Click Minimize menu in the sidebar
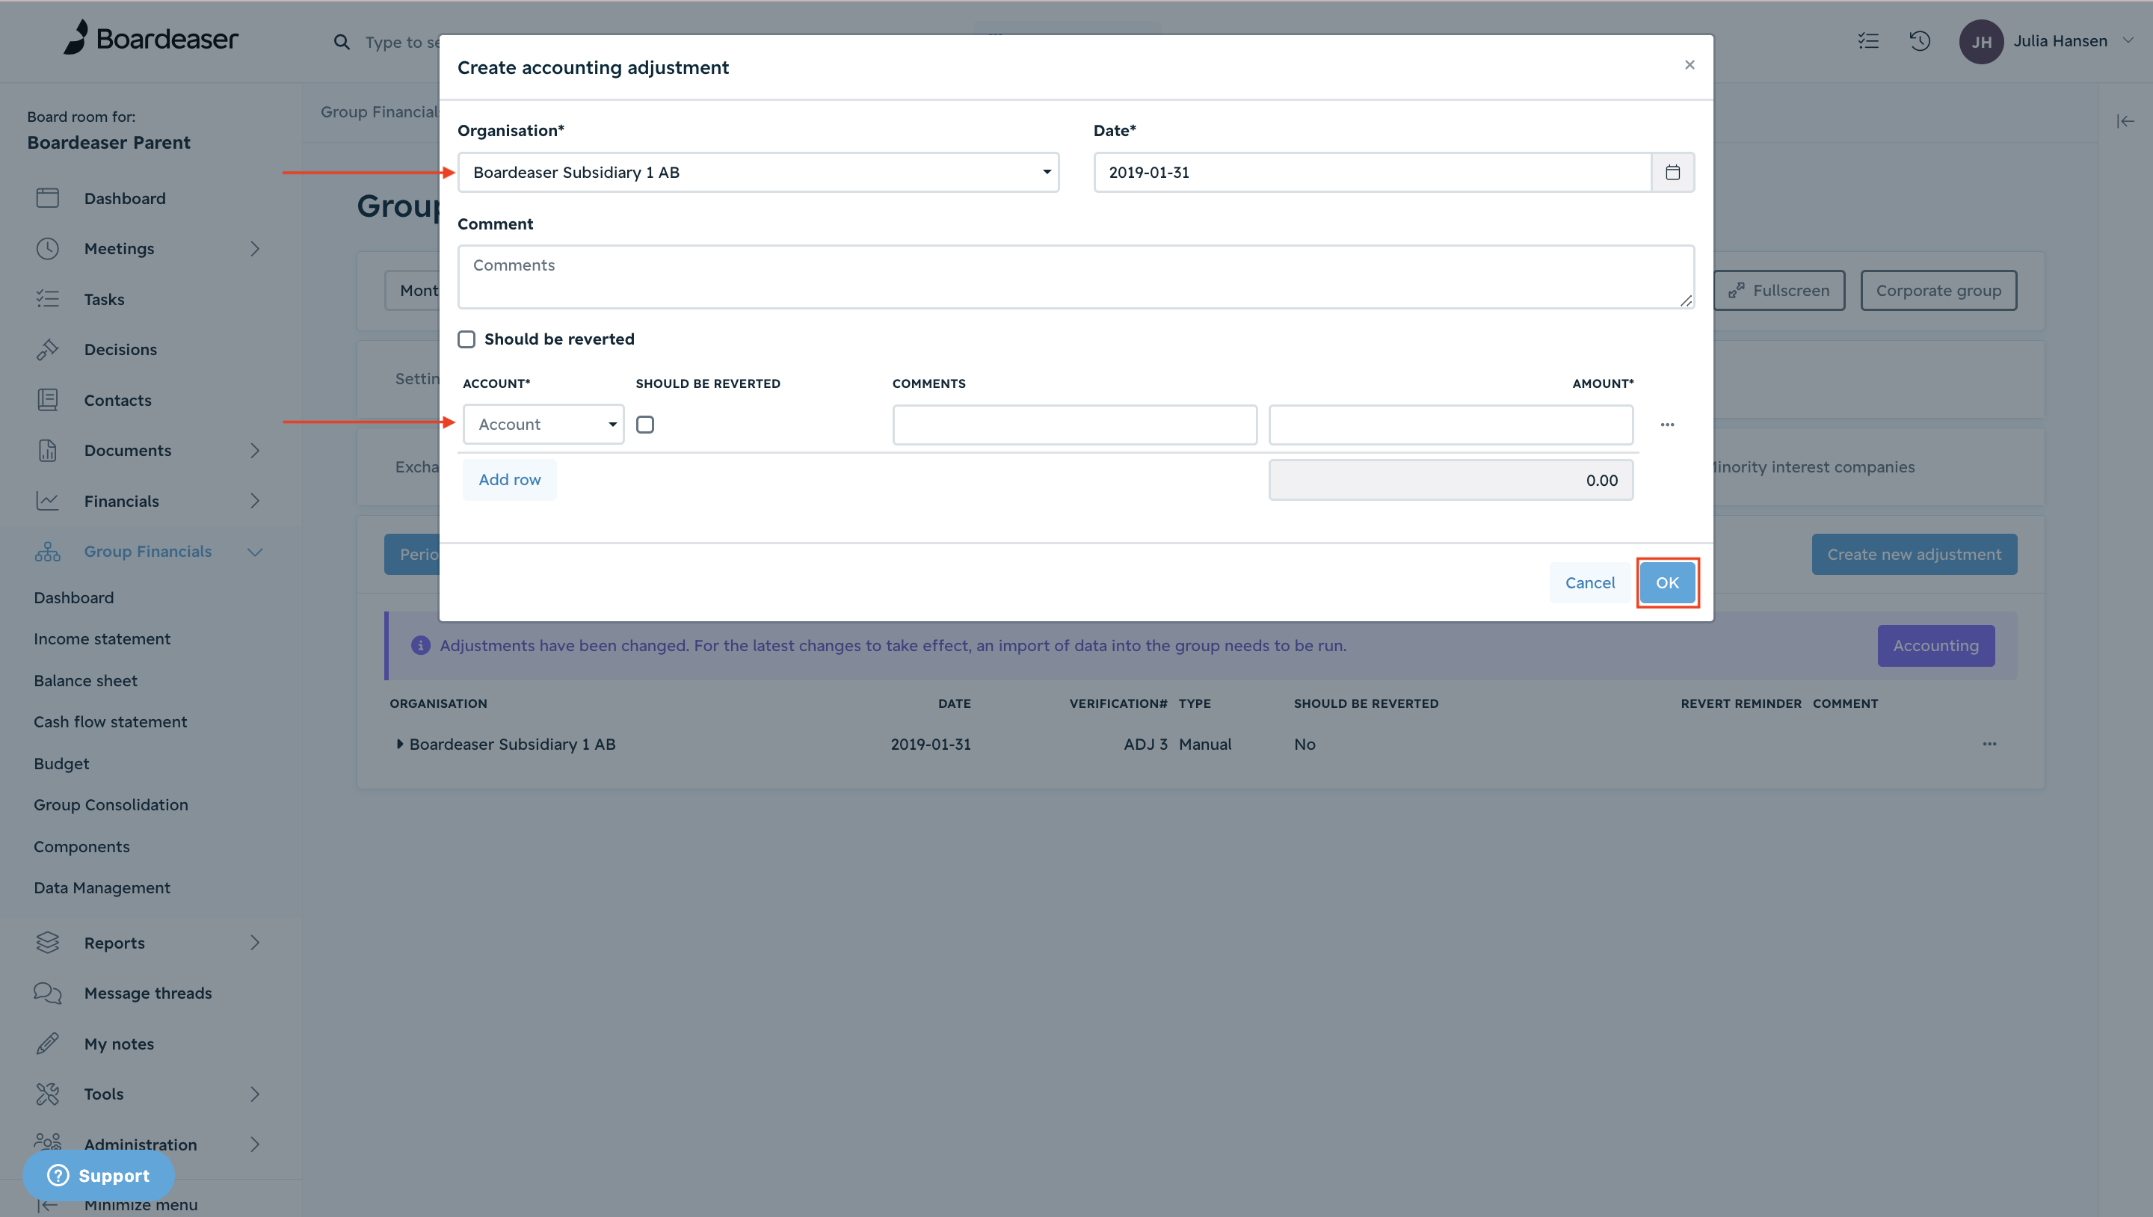This screenshot has width=2153, height=1217. [x=141, y=1204]
